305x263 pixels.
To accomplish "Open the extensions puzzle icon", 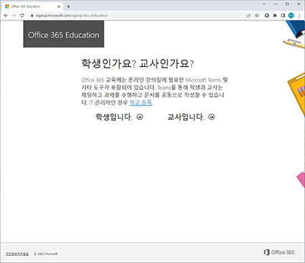I will point(274,16).
